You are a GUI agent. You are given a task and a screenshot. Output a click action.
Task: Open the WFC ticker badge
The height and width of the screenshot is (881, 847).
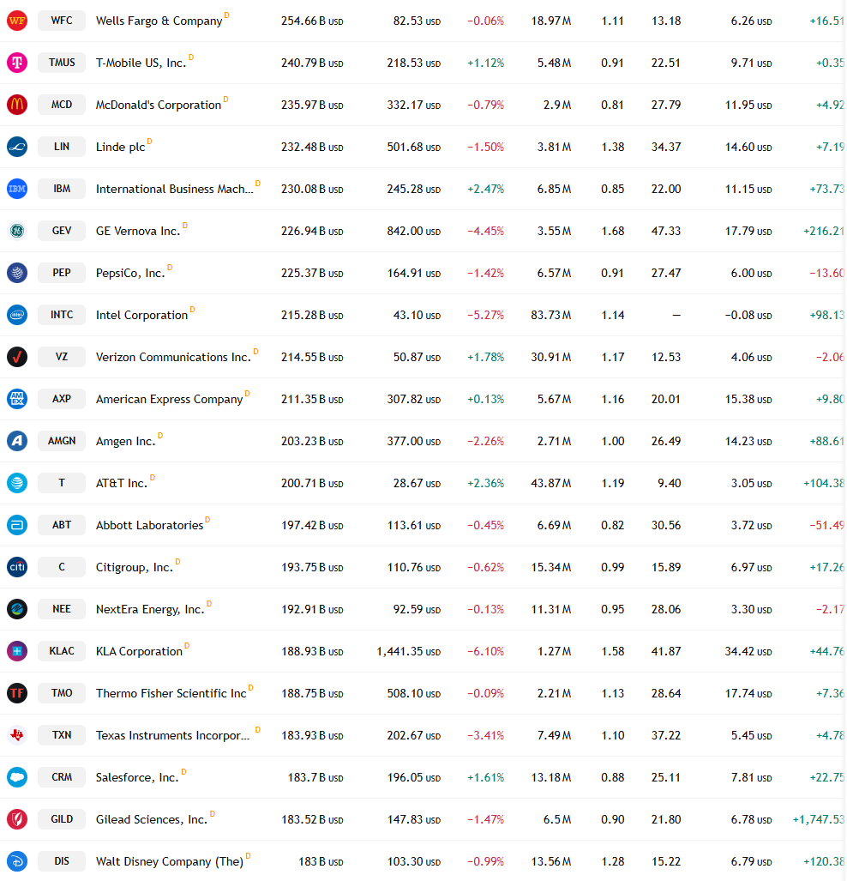click(62, 21)
